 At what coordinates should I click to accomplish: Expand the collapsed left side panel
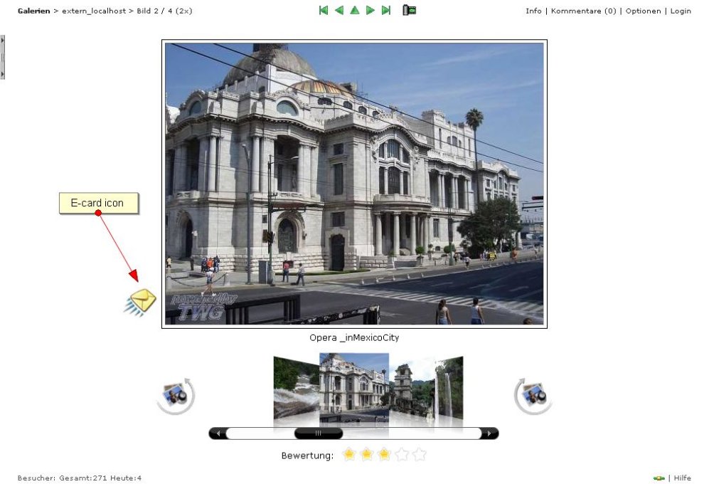(2, 58)
